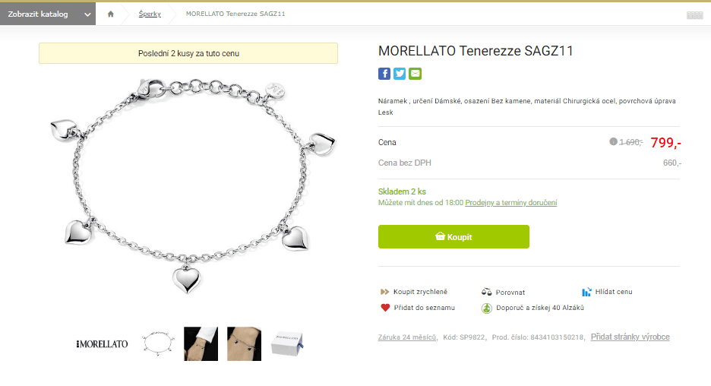
Task: Click the MORELLATO Tenerezze SAGZ11 breadcrumb
Action: coord(235,14)
